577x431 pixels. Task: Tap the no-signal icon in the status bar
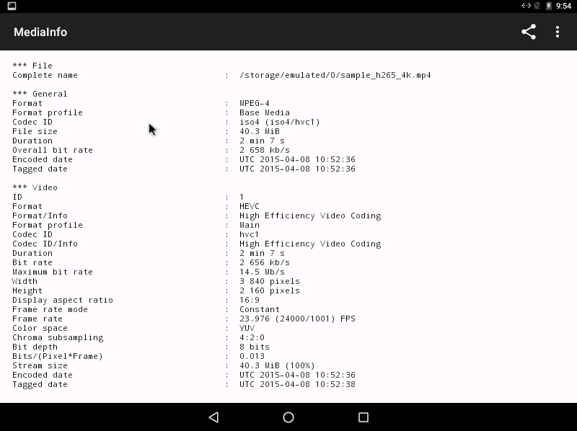537,6
